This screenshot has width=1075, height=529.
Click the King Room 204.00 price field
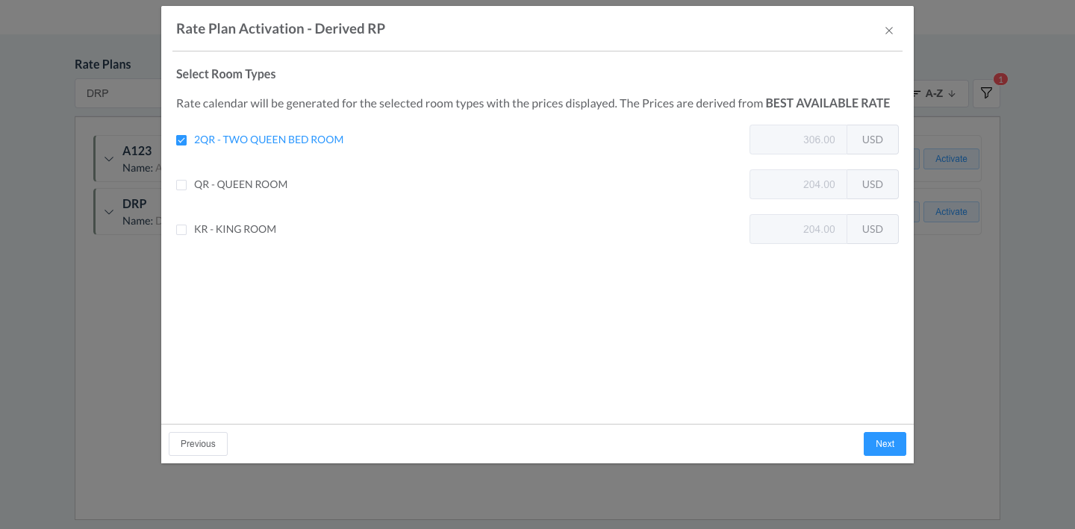[x=798, y=229]
